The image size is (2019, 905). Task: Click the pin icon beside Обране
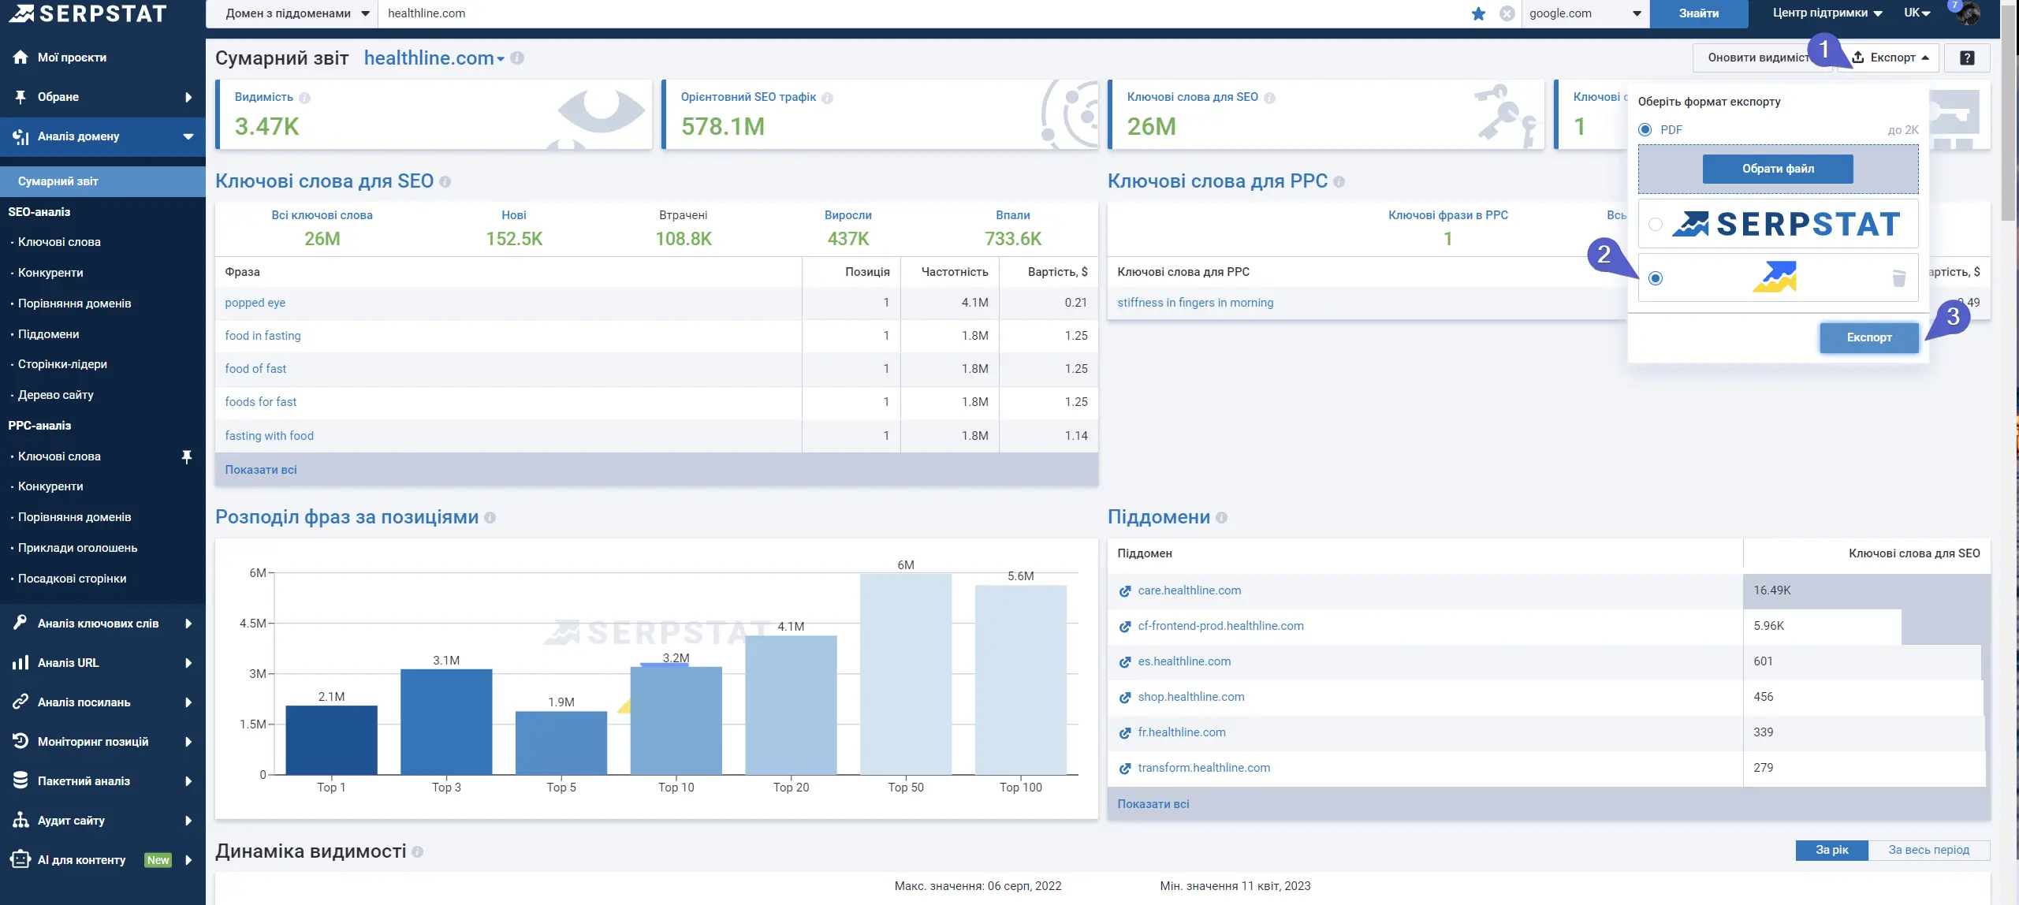point(20,97)
